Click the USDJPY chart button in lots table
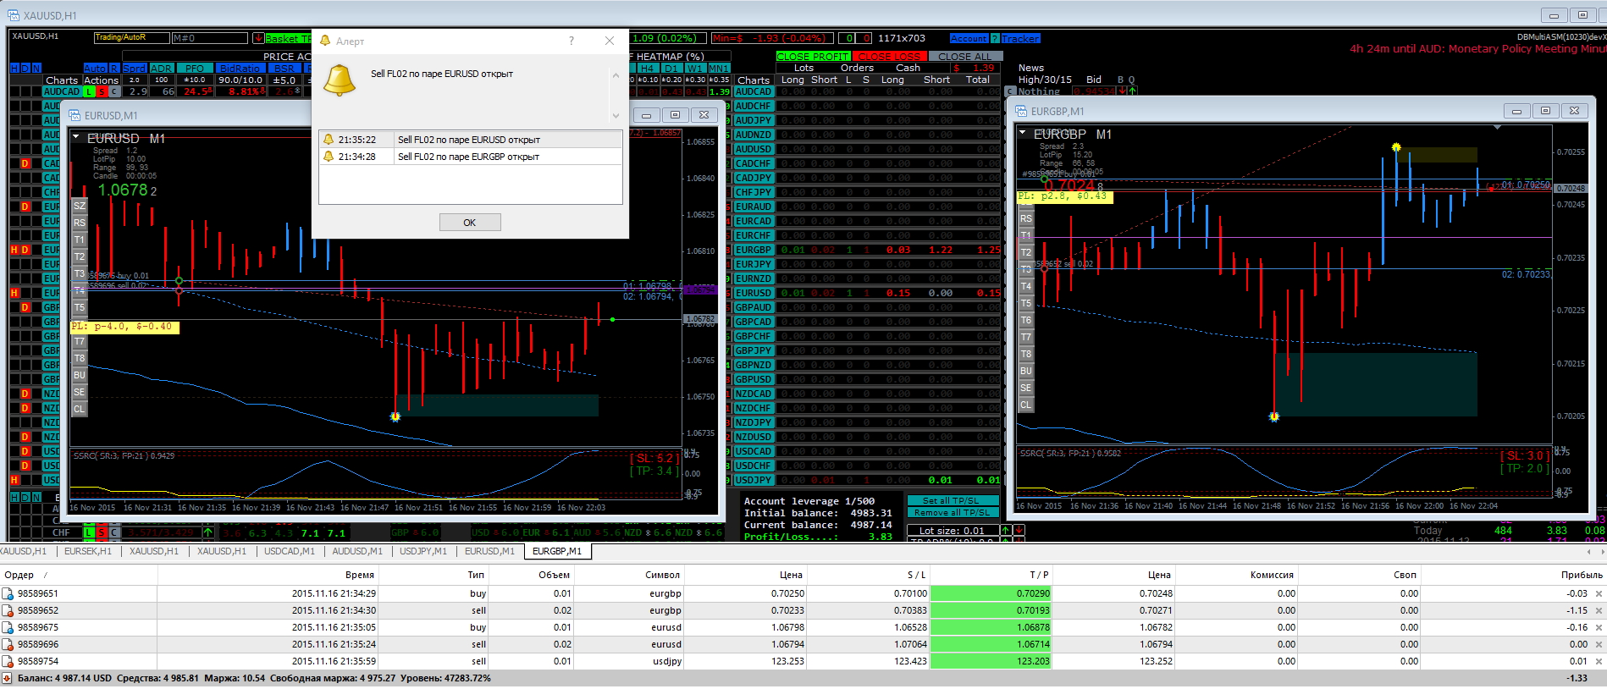Image resolution: width=1607 pixels, height=689 pixels. point(754,480)
